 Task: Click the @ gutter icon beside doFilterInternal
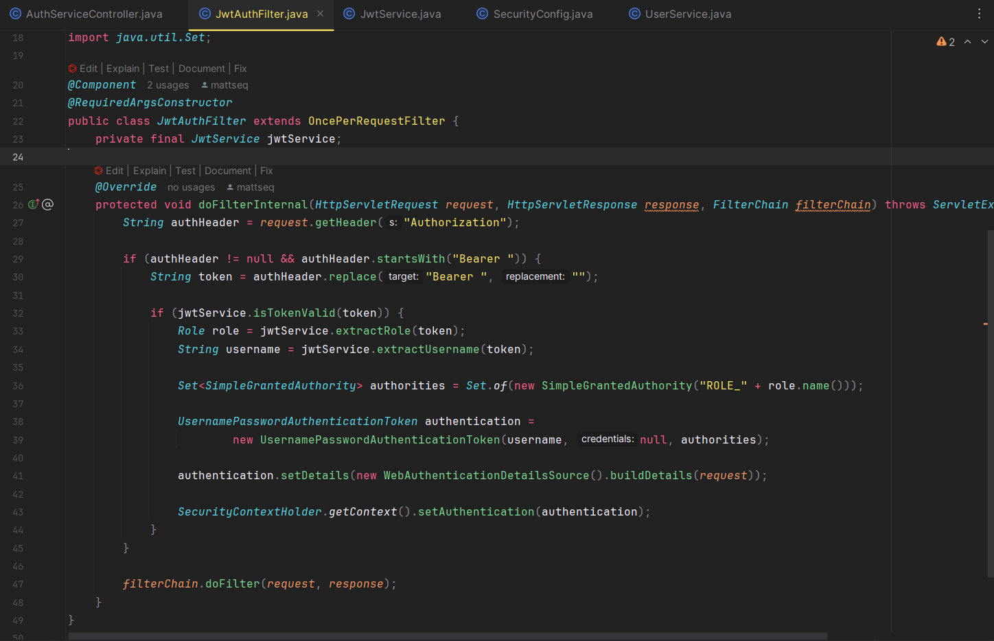click(47, 204)
